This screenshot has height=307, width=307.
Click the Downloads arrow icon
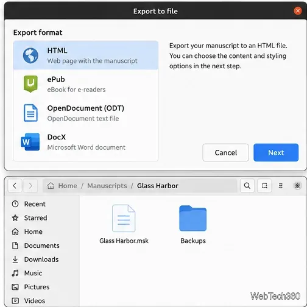[15, 259]
